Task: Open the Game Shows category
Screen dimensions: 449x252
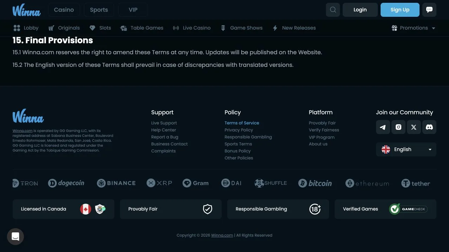Action: pos(241,28)
